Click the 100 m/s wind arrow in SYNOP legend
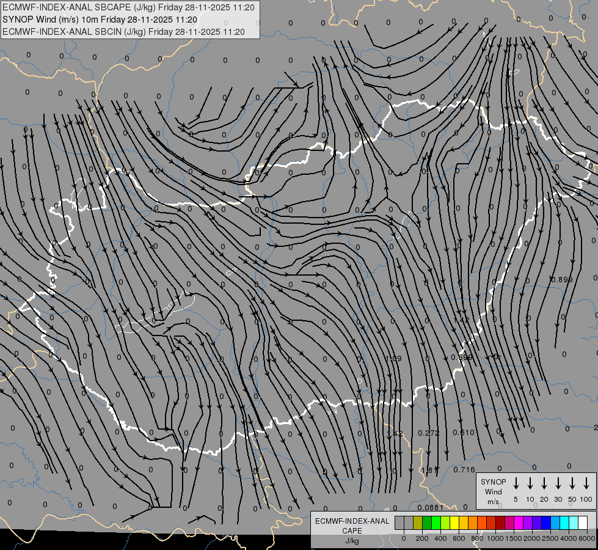The image size is (598, 550). coord(586,483)
